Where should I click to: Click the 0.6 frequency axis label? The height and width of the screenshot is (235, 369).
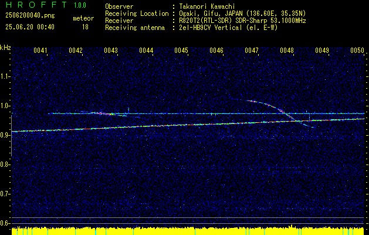(5, 223)
